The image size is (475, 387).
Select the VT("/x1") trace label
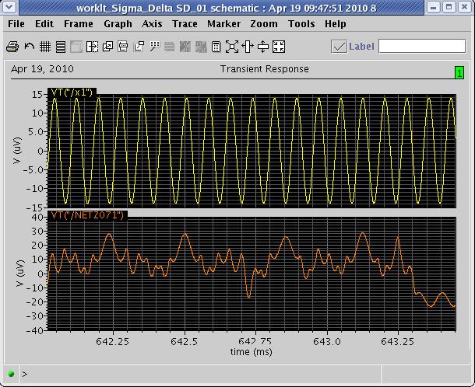[72, 93]
